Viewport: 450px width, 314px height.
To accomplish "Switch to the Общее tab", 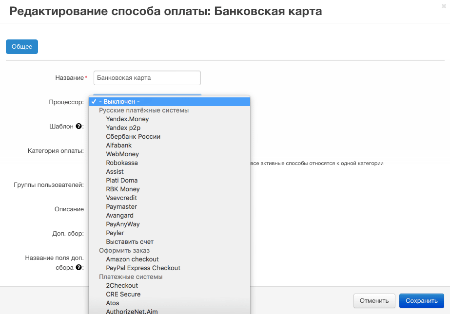I will pyautogui.click(x=21, y=46).
